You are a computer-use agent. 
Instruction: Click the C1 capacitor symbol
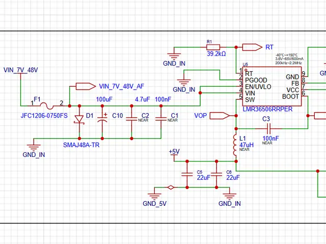161,119
